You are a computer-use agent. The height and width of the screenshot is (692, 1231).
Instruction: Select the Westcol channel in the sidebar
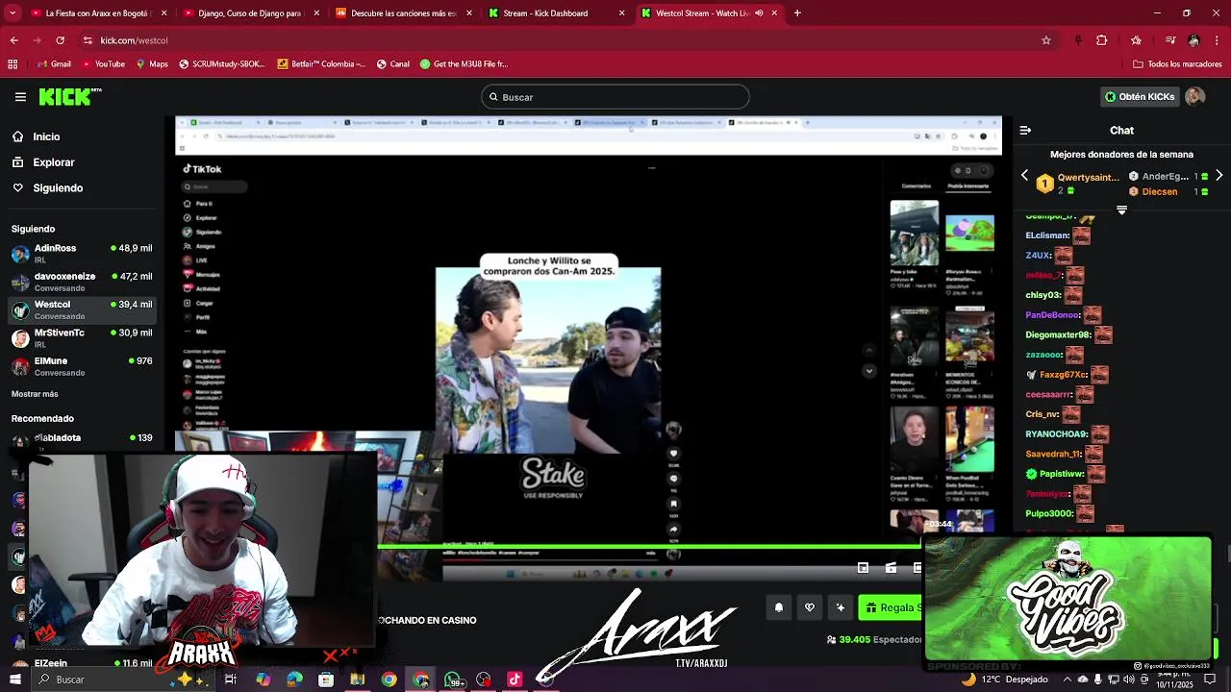pyautogui.click(x=82, y=309)
